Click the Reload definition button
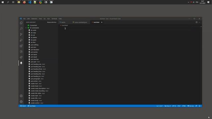The height and width of the screenshot is (119, 212). 52,22
